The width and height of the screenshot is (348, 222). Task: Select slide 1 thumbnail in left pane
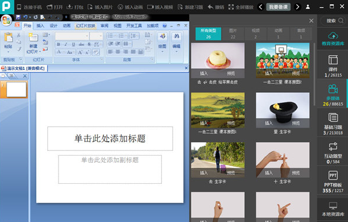pos(16,89)
